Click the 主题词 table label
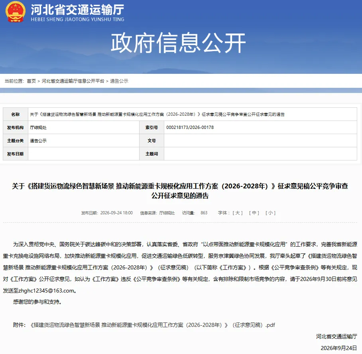This screenshot has height=354, width=362. click(x=151, y=154)
